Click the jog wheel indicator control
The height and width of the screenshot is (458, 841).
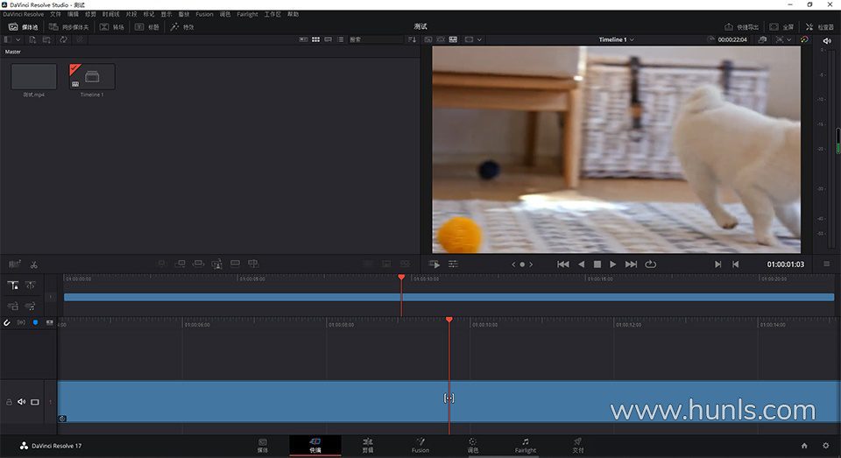522,264
